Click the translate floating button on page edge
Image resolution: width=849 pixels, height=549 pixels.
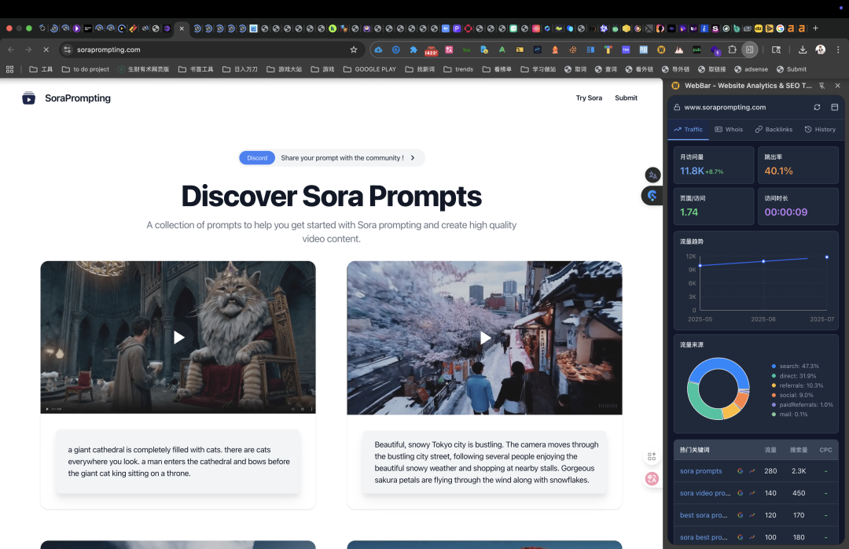click(652, 175)
